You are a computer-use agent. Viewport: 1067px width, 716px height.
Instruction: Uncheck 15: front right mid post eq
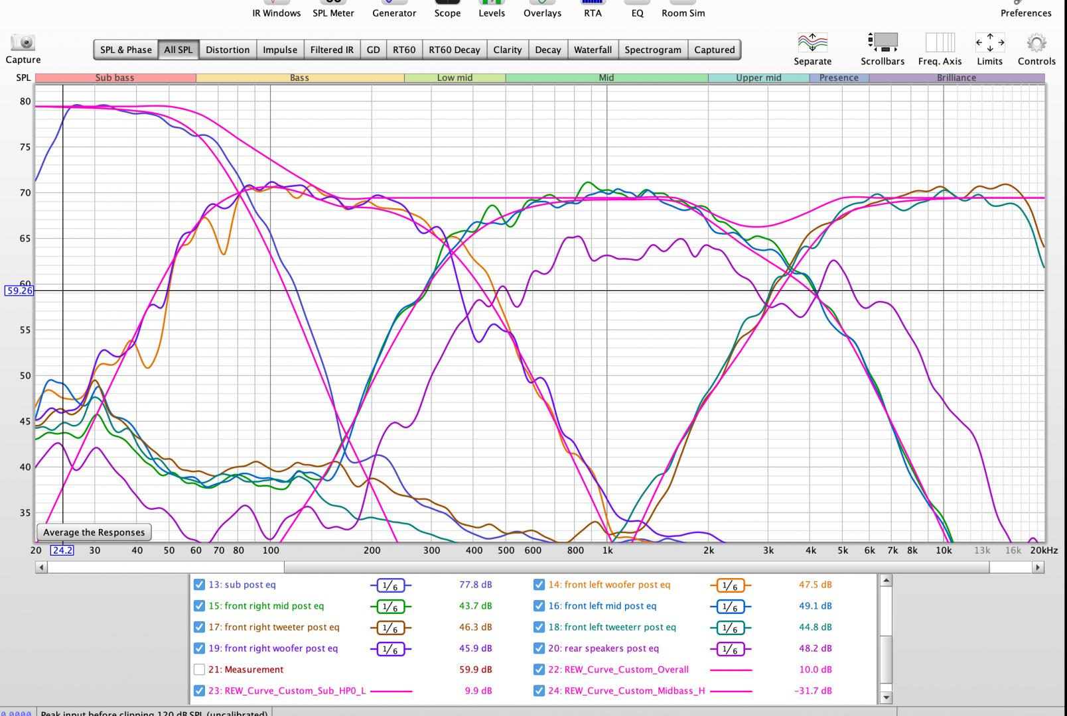(x=199, y=606)
